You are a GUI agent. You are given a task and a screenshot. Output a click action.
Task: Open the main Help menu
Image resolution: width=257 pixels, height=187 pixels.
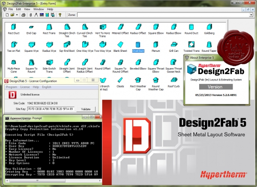tap(50, 9)
